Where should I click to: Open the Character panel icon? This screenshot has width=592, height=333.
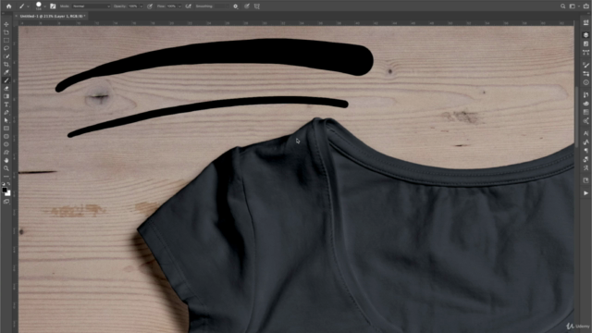pos(586,133)
